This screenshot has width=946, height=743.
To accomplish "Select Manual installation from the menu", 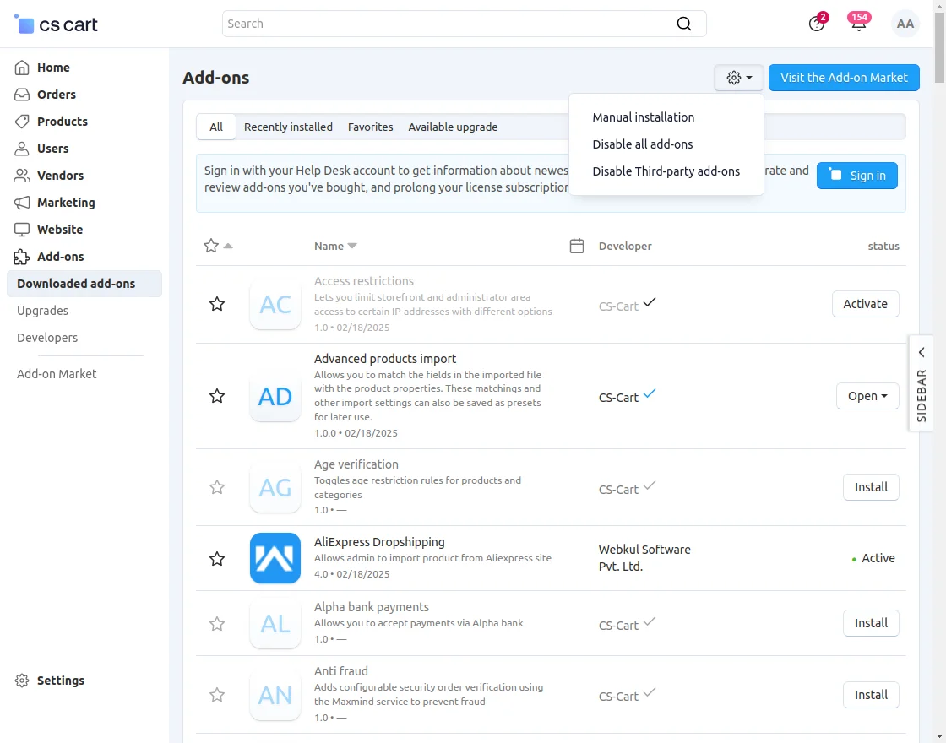I will point(644,117).
